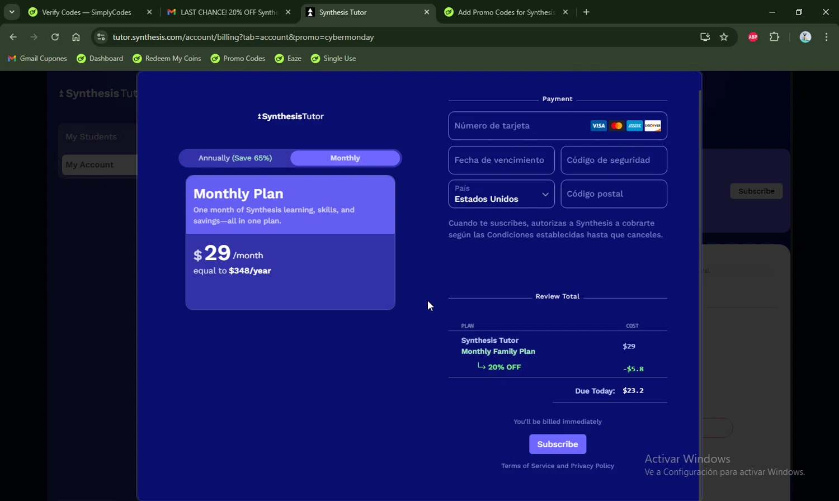Click the American Express icon
This screenshot has height=501, width=839.
click(634, 126)
